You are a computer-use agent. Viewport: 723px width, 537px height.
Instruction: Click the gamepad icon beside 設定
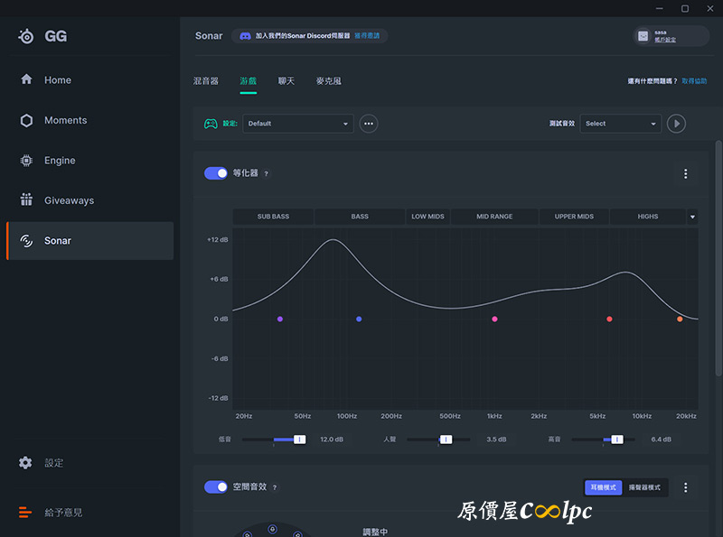[211, 124]
